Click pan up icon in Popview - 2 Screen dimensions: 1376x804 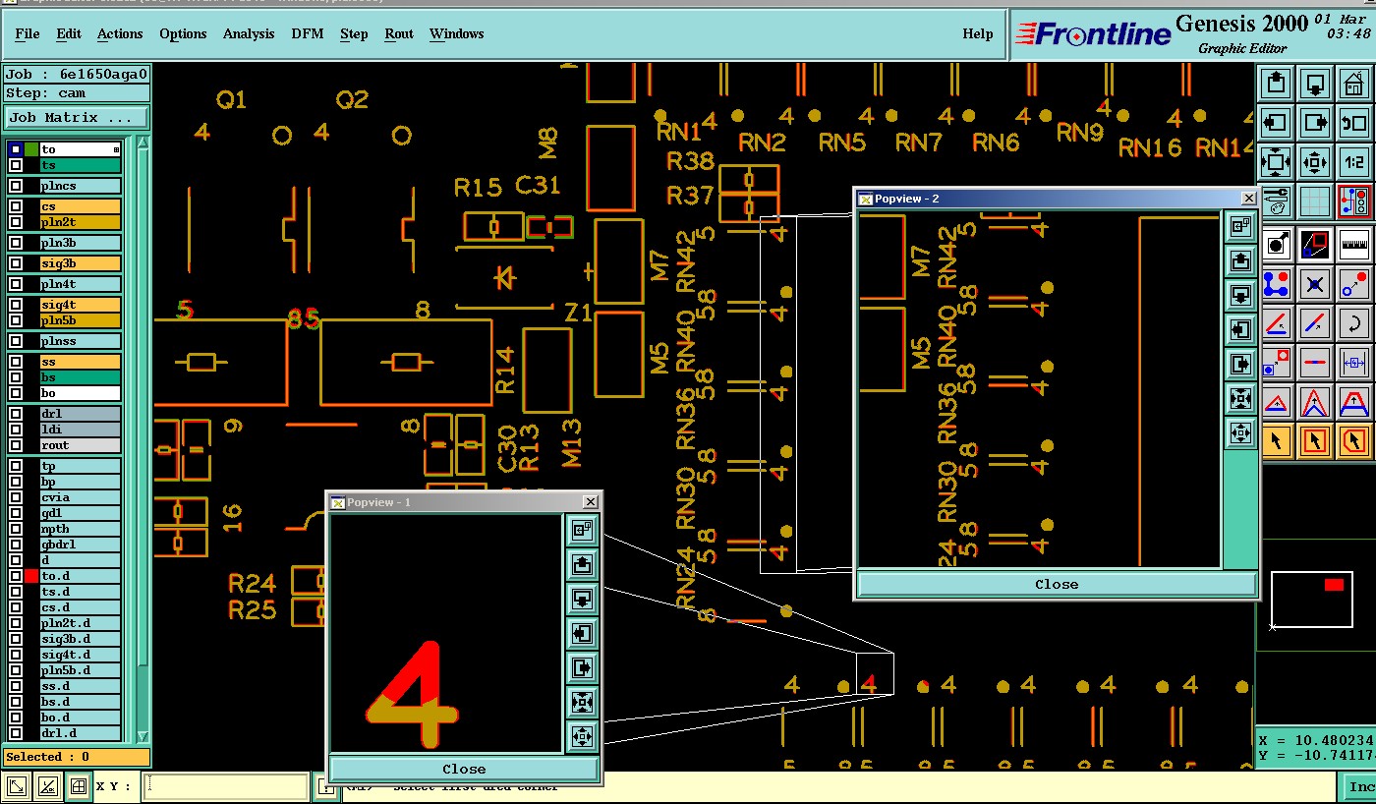(1239, 260)
